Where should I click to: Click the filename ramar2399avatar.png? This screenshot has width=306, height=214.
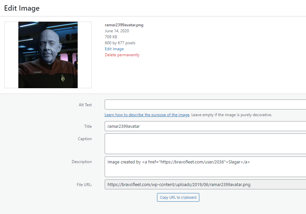tap(124, 25)
